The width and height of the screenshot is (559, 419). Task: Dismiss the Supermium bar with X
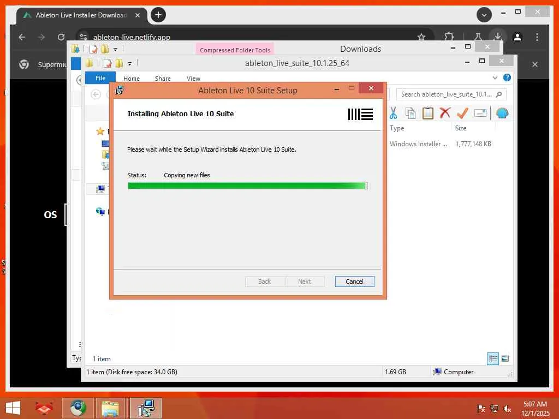pyautogui.click(x=535, y=64)
